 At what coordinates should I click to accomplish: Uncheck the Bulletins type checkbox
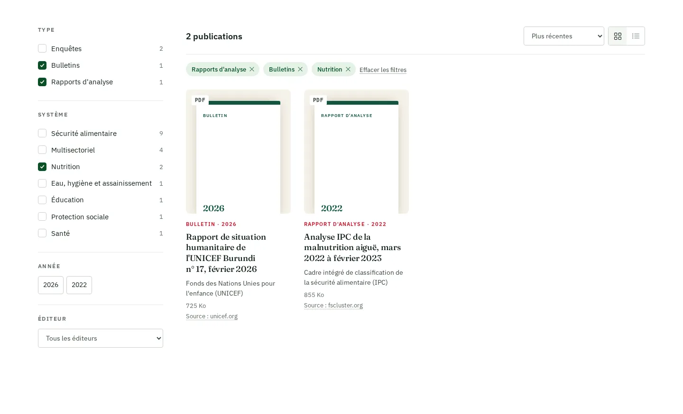coord(42,65)
